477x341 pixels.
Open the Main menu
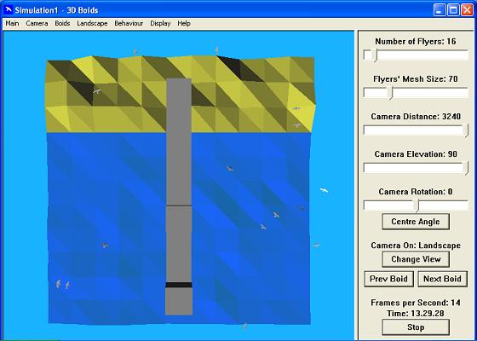pos(12,24)
